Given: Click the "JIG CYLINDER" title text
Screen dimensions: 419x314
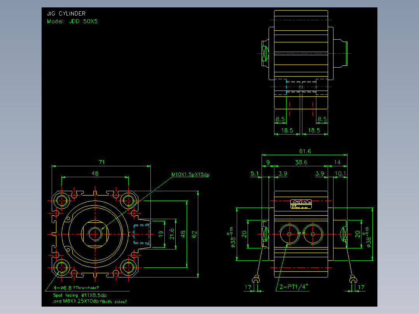Looking at the screenshot, I should point(66,14).
